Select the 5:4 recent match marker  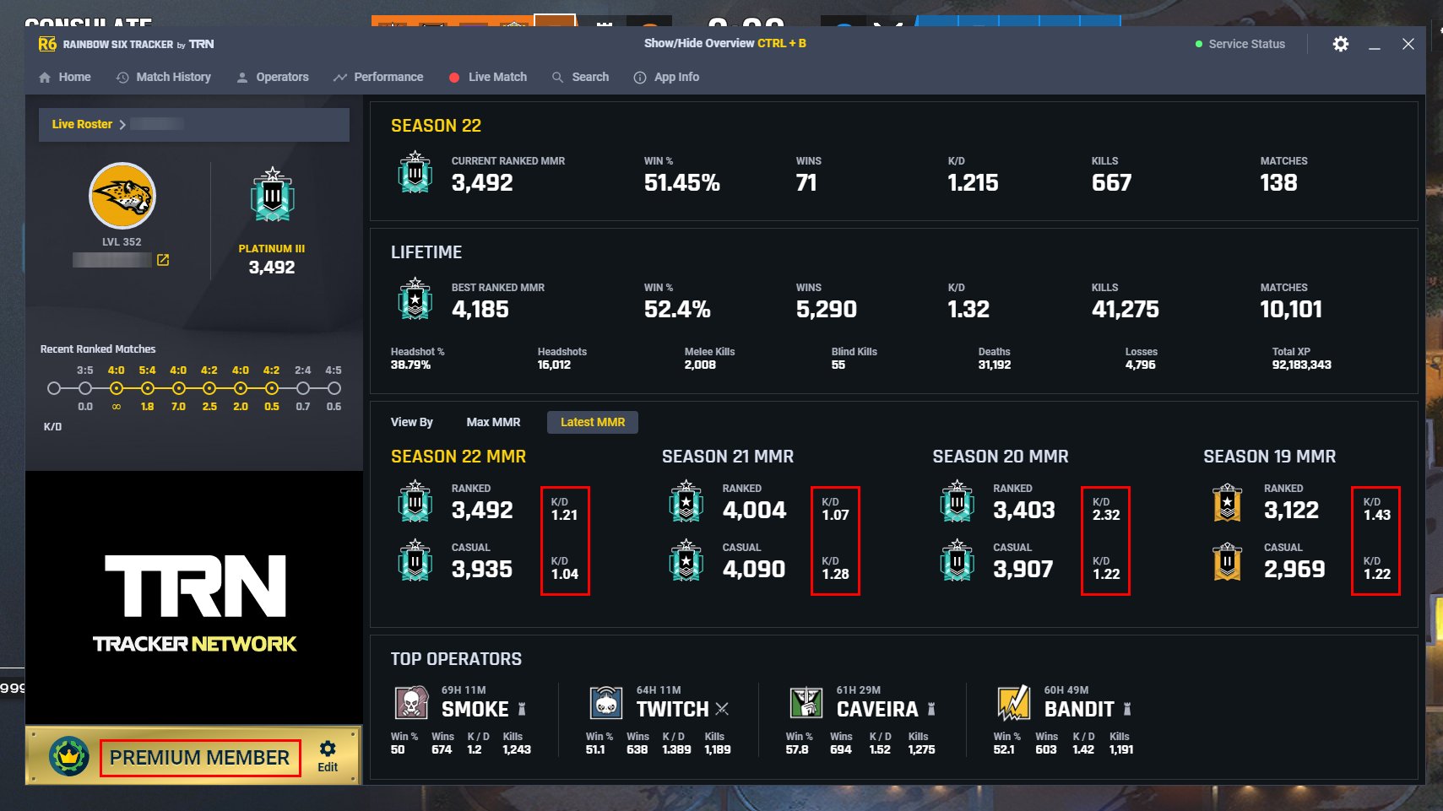148,388
